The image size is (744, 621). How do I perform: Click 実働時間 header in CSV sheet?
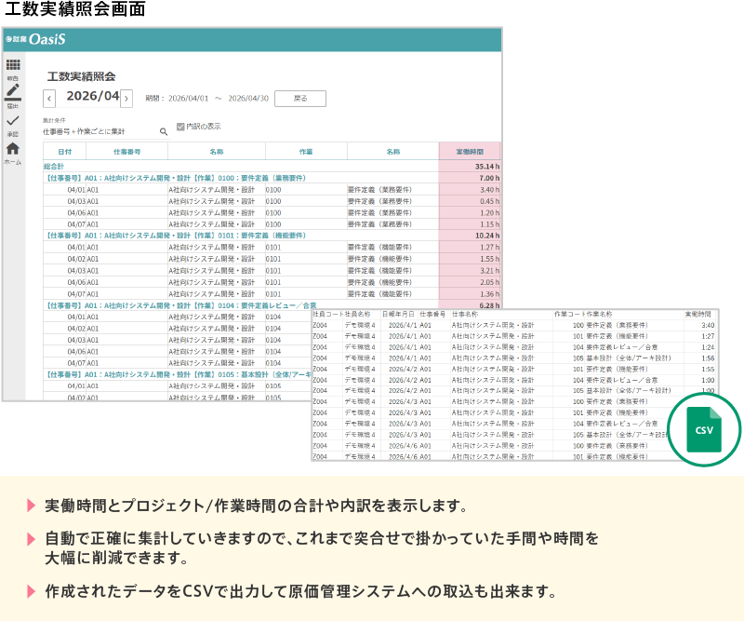pyautogui.click(x=697, y=314)
